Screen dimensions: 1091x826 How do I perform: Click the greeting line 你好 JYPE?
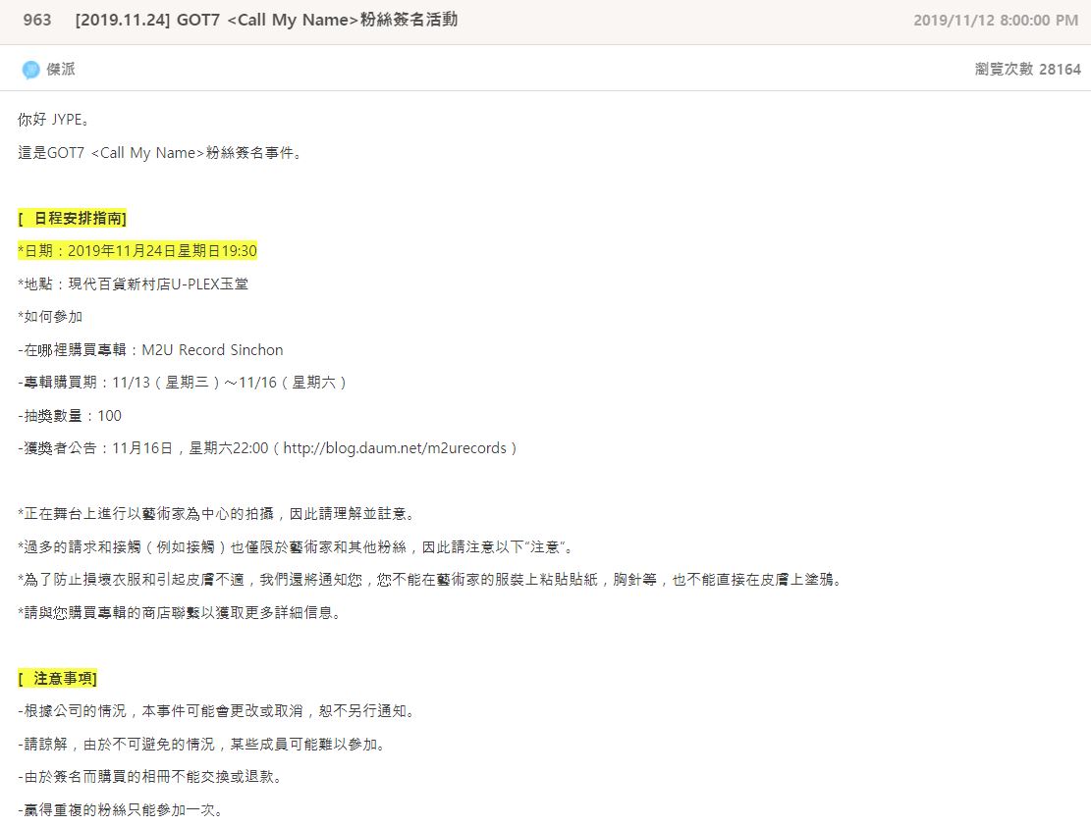55,120
